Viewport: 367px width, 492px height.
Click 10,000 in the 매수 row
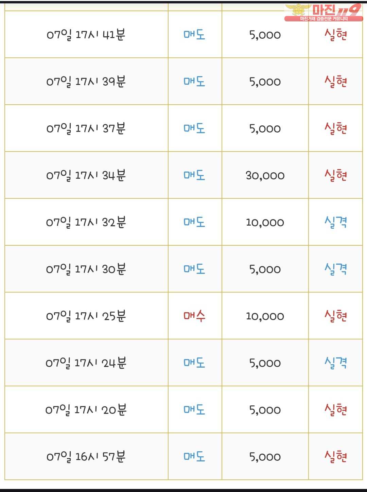pos(265,316)
